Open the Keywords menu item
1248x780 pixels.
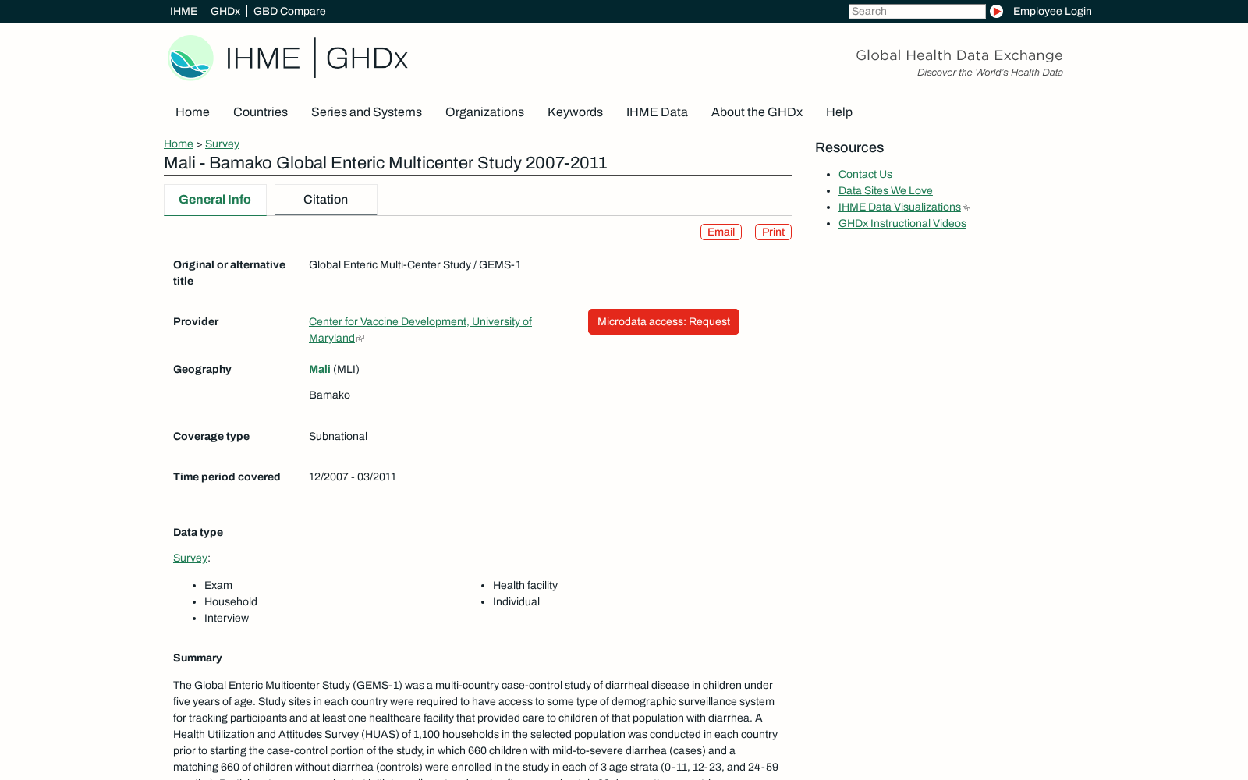click(575, 112)
